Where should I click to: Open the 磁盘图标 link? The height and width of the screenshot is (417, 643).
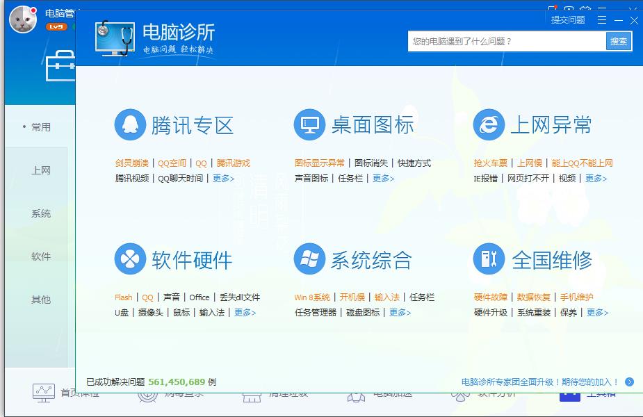(363, 313)
